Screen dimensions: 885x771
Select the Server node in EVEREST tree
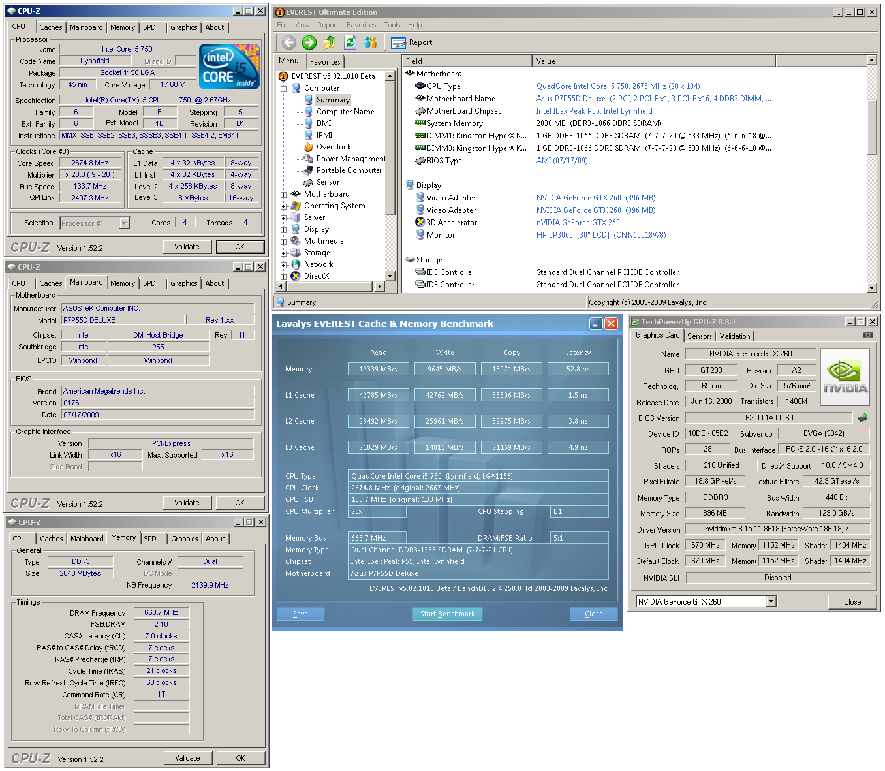(308, 217)
